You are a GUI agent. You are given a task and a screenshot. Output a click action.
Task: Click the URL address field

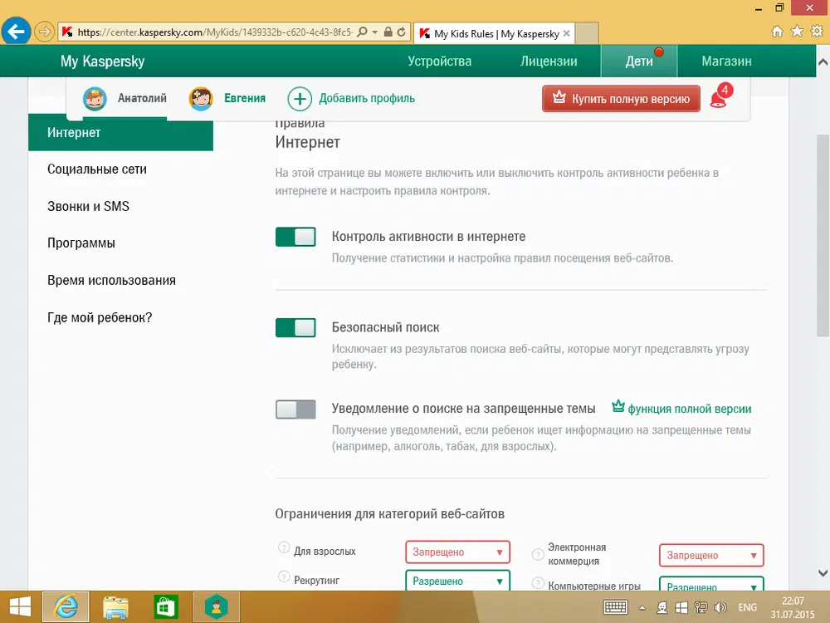click(x=214, y=32)
